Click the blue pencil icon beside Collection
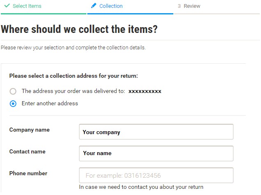The image size is (261, 195). click(x=93, y=6)
